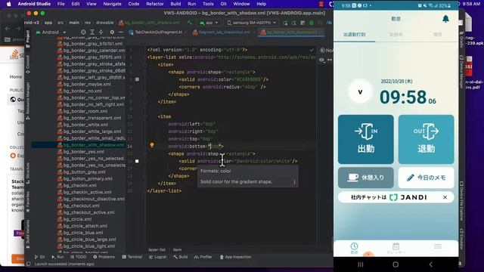Viewport: 484px width, 272px height.
Task: Tap the 休憩入り break button
Action: click(366, 178)
